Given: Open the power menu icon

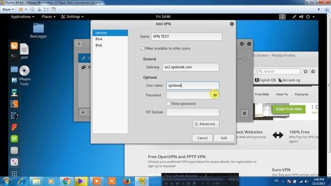Looking at the screenshot, I should pos(308,17).
